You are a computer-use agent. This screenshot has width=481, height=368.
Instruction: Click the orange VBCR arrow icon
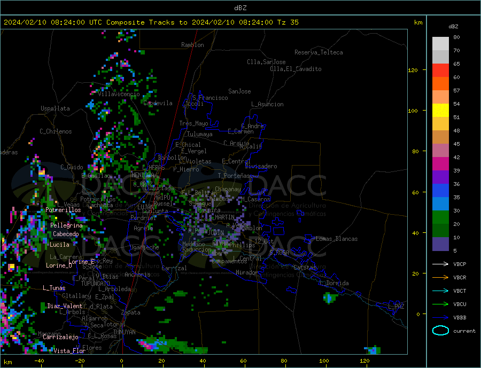coord(440,278)
